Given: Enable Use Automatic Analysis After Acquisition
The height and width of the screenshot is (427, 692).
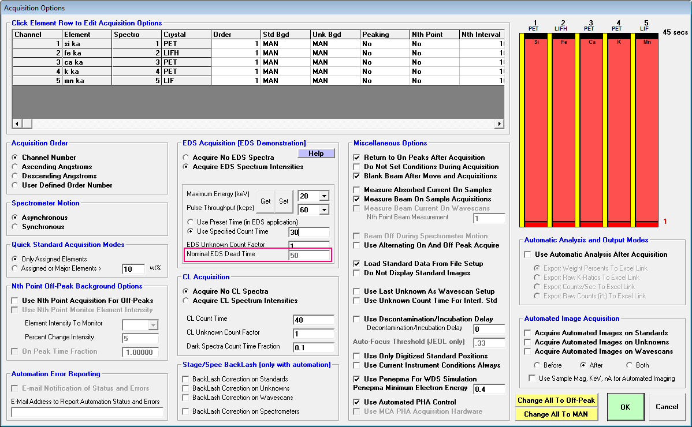Looking at the screenshot, I should tap(527, 254).
